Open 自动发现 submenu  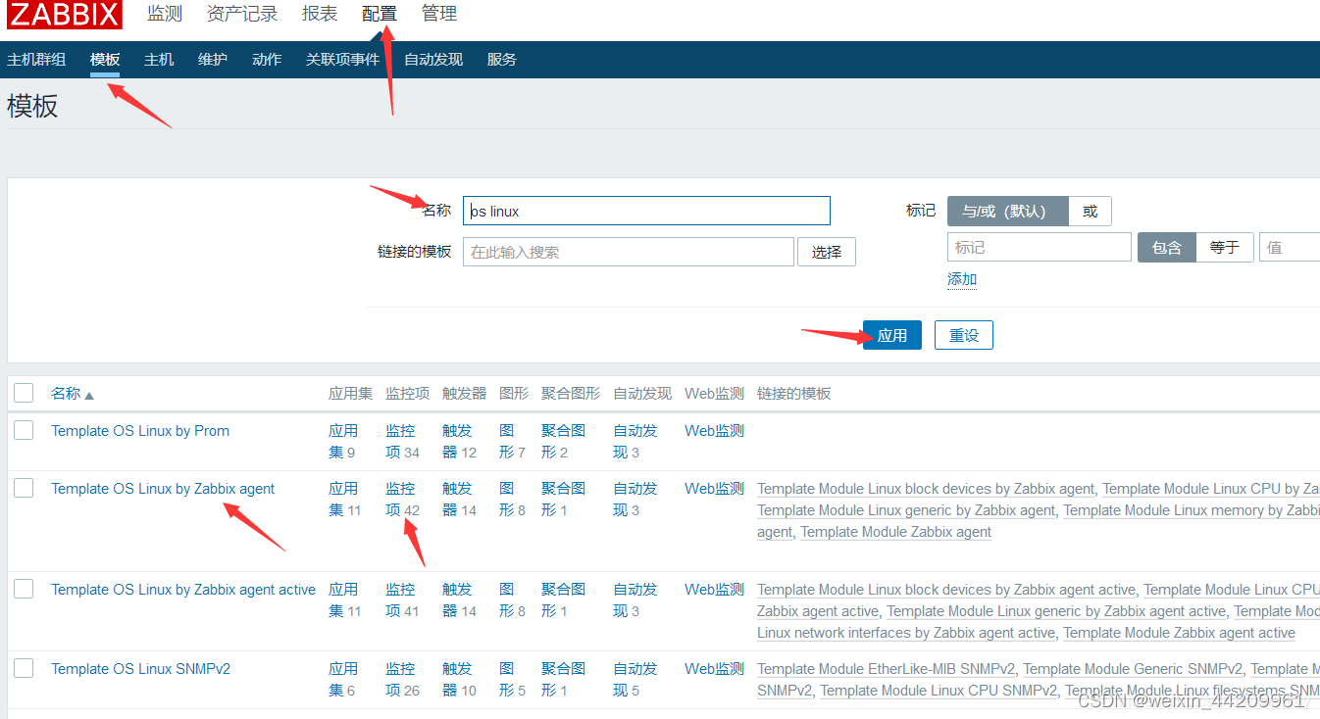click(x=433, y=60)
